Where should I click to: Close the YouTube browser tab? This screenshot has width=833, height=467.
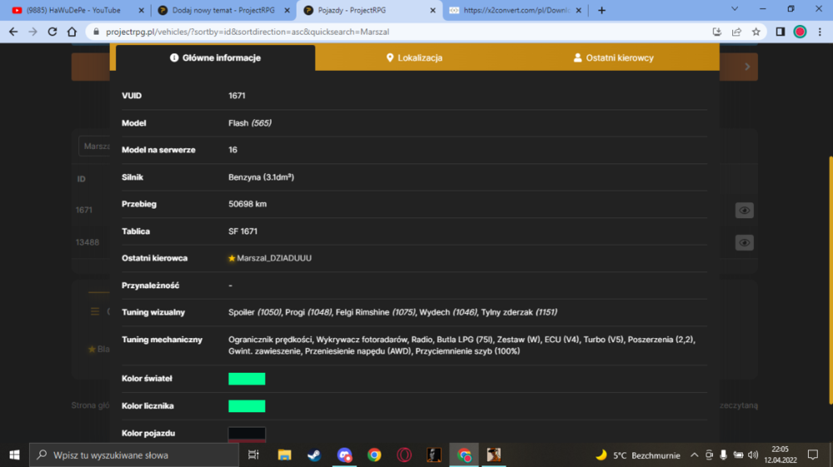click(x=141, y=10)
